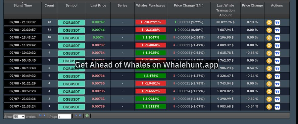Click Binance icon in the 05:45:45 row
The width and height of the screenshot is (298, 124).
tap(269, 61)
